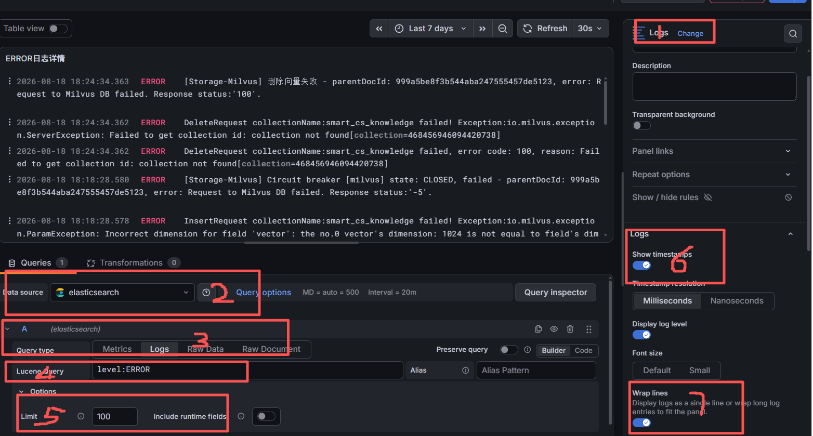
Task: Click the Limit field showing 100
Action: (x=115, y=416)
